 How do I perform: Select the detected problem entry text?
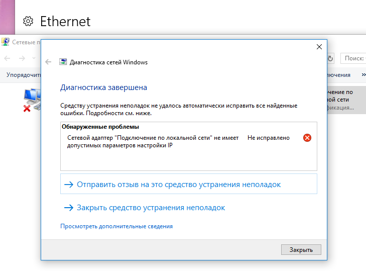coord(153,141)
